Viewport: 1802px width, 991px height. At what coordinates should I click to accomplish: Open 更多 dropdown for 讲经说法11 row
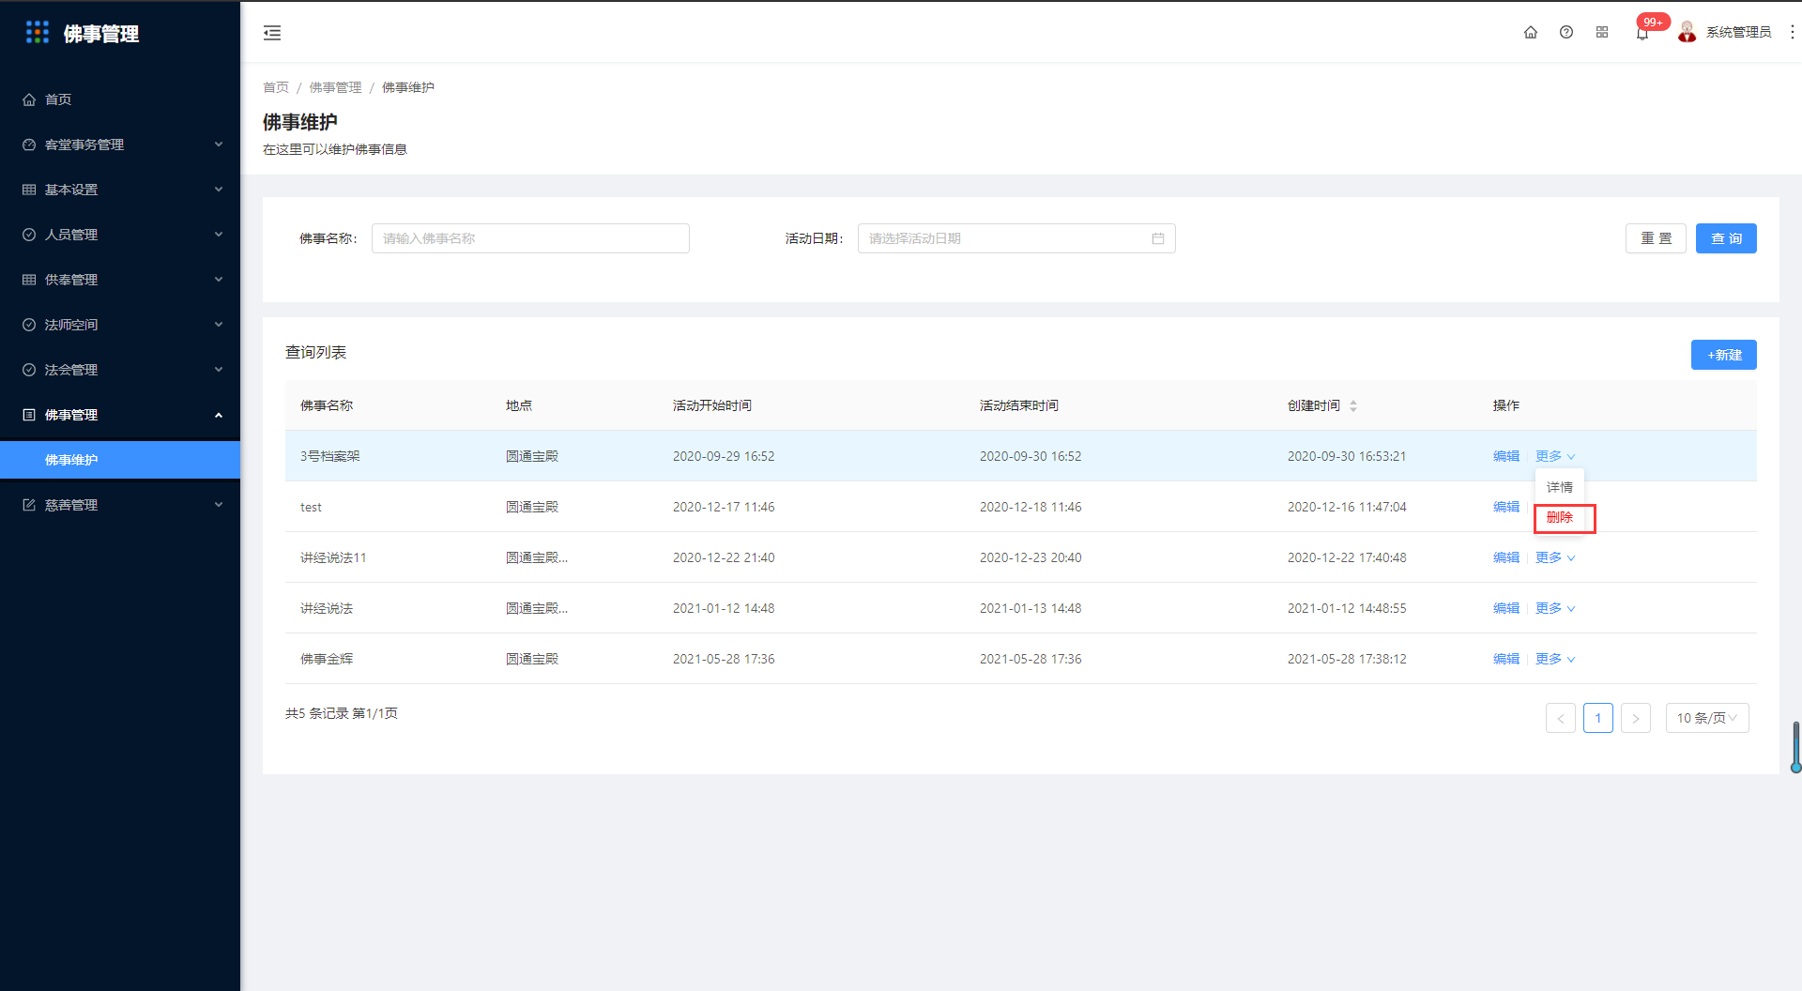coord(1555,557)
